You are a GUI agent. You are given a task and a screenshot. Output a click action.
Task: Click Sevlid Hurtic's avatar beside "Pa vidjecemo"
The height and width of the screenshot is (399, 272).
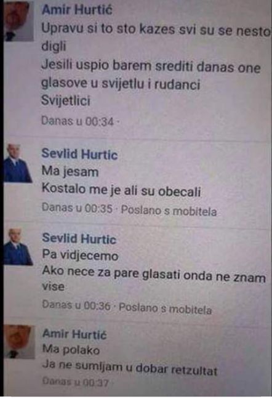[x=18, y=247]
